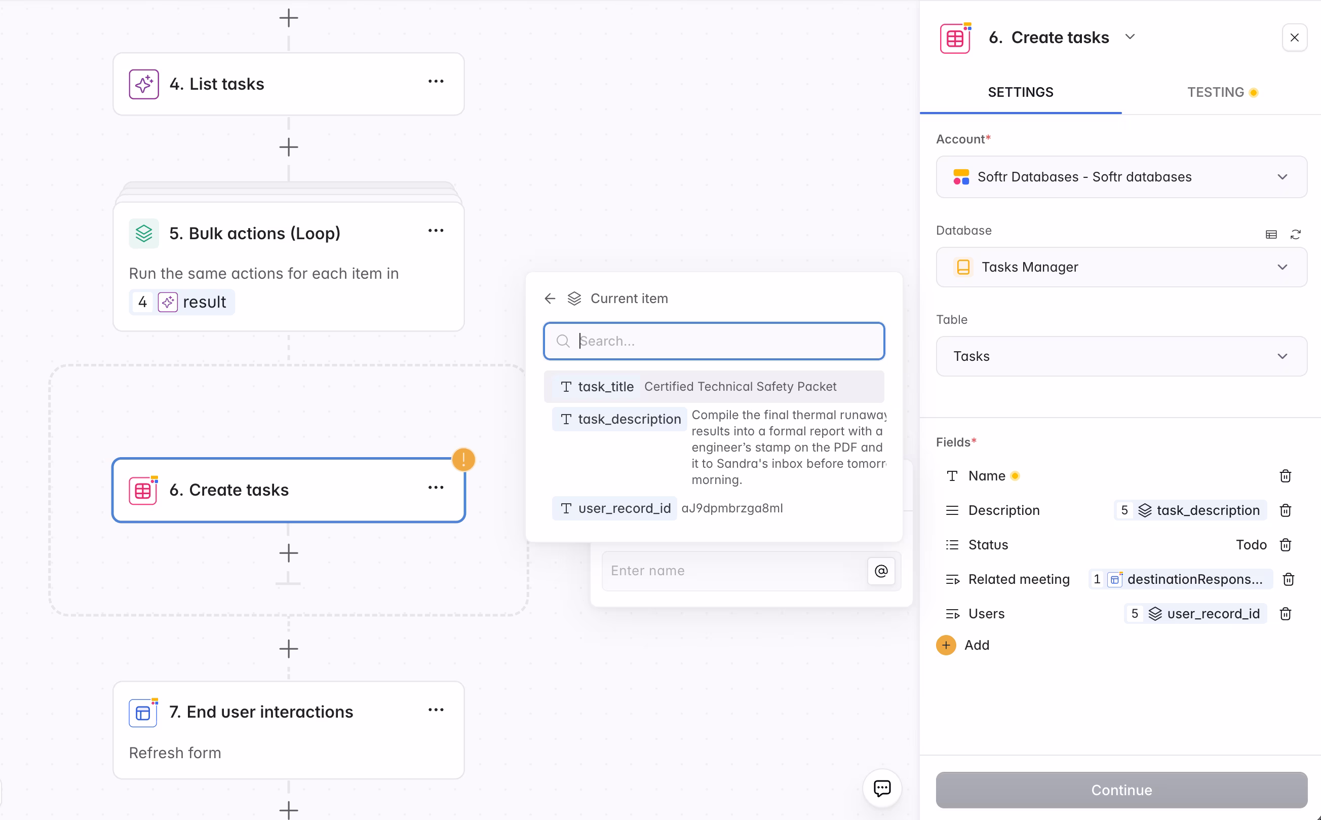1321x820 pixels.
Task: Click the back arrow in Current item panel
Action: point(549,297)
